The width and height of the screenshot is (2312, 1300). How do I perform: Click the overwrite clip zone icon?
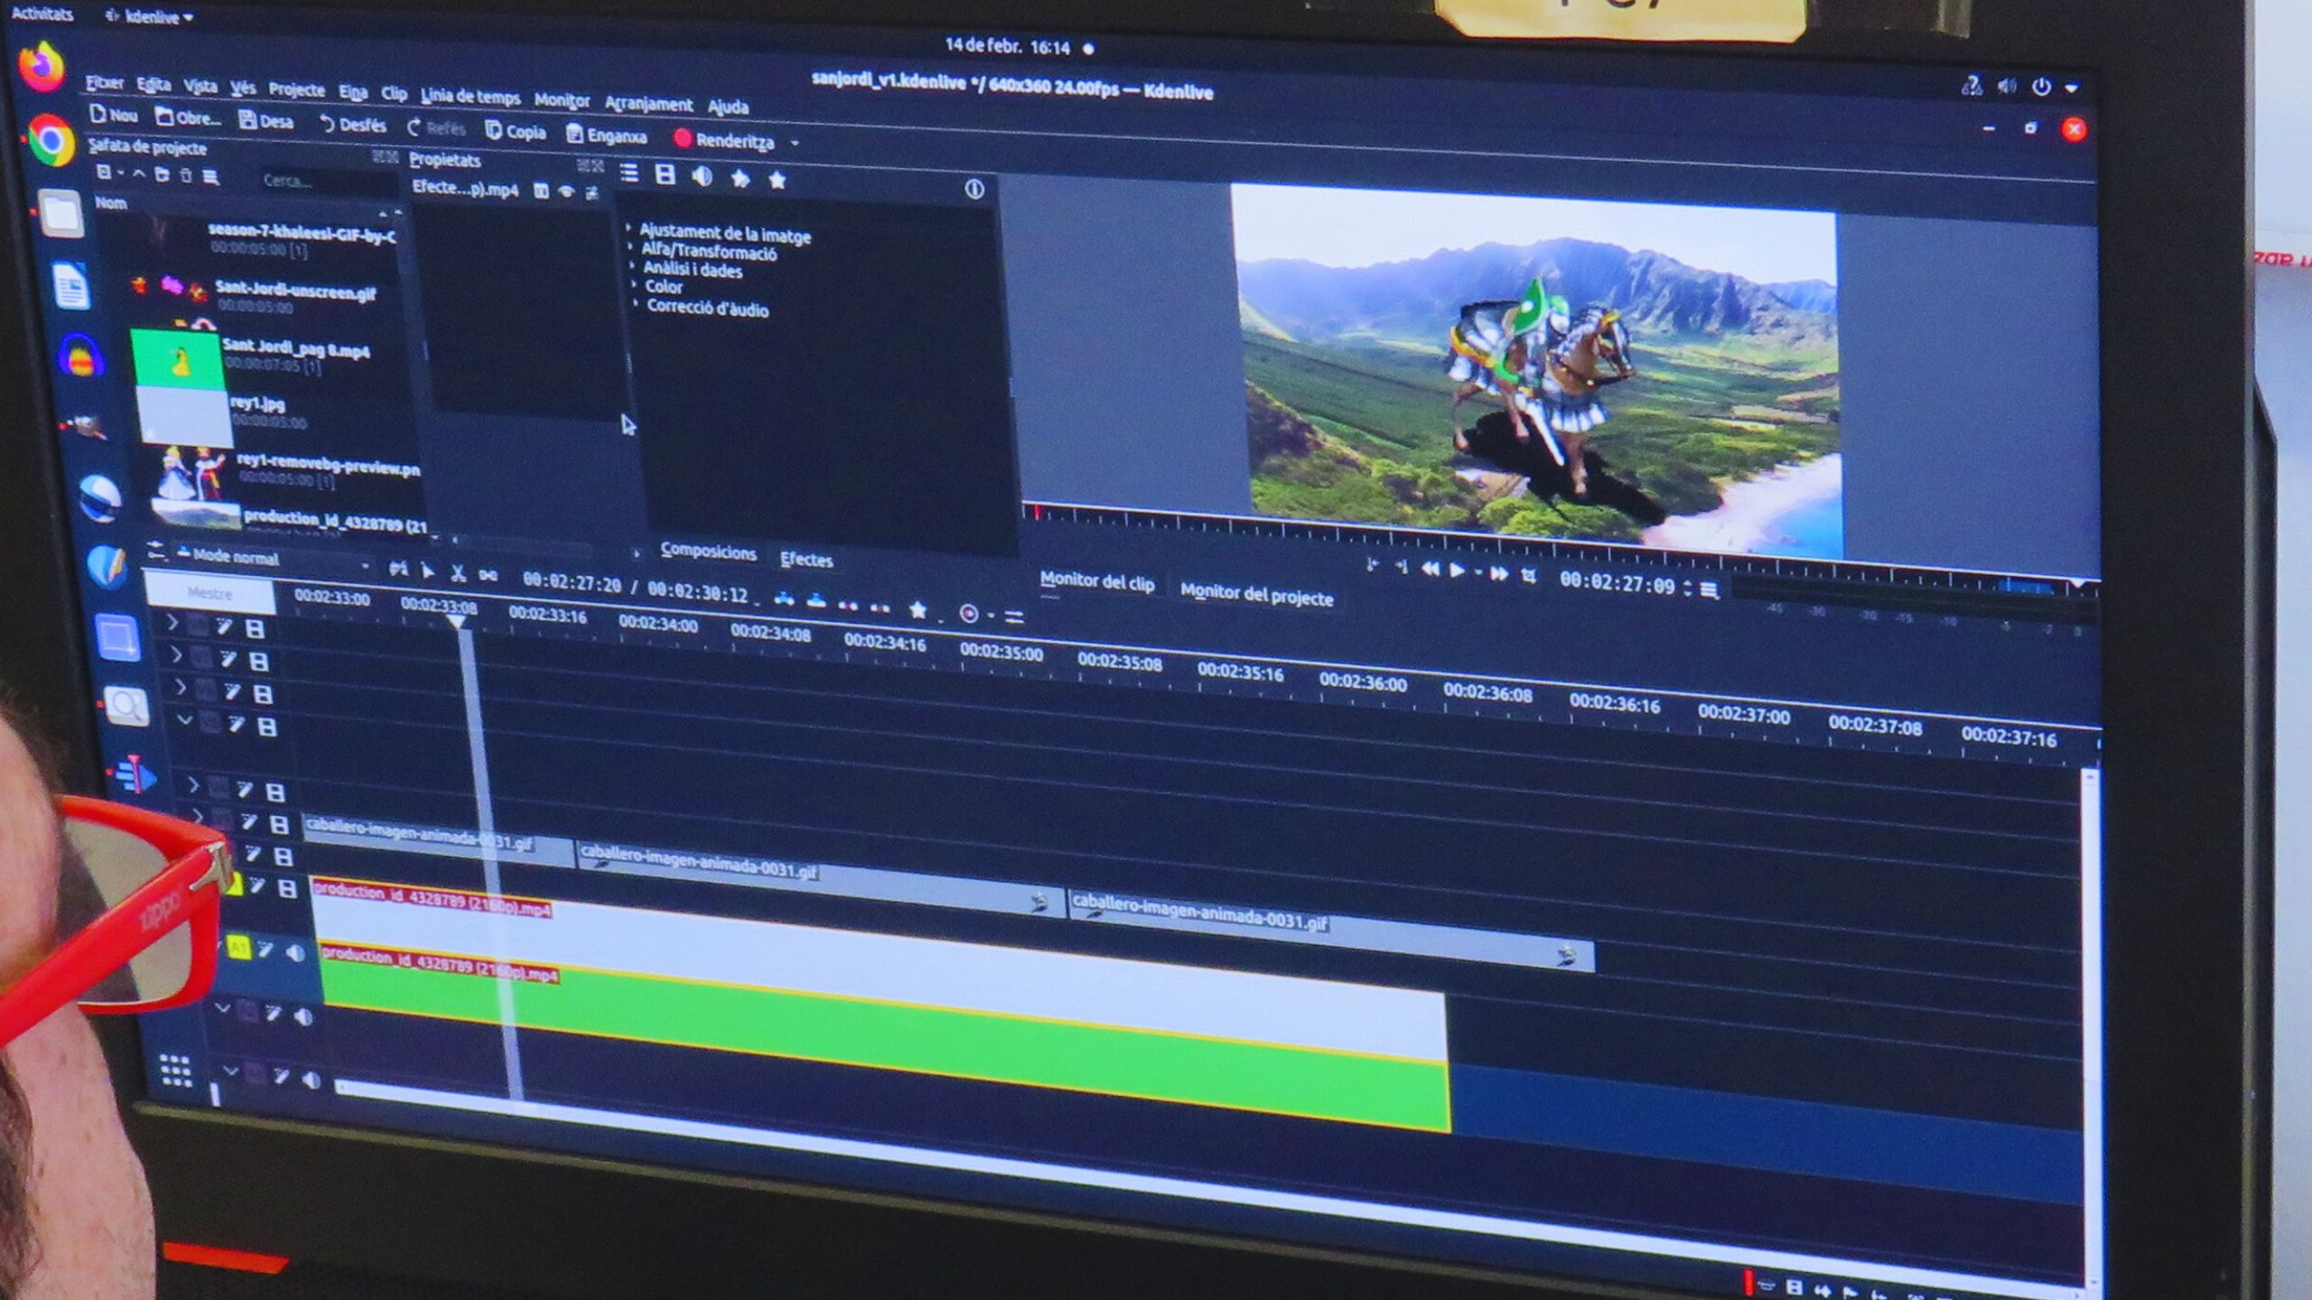[816, 602]
